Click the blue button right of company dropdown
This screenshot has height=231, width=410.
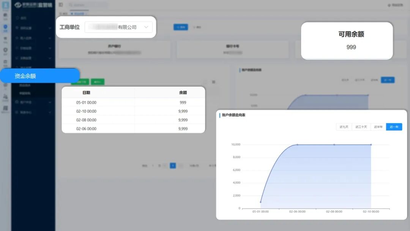tap(181, 27)
